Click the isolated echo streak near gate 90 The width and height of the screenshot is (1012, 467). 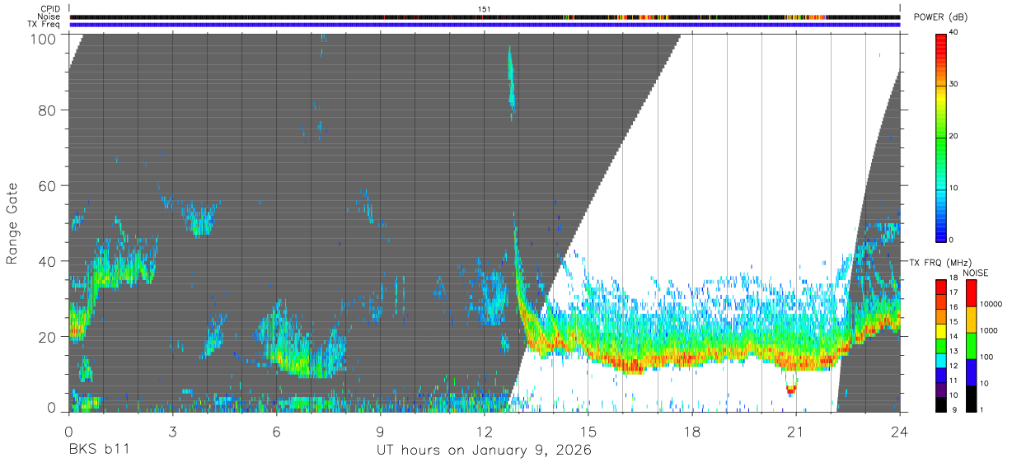pos(511,82)
